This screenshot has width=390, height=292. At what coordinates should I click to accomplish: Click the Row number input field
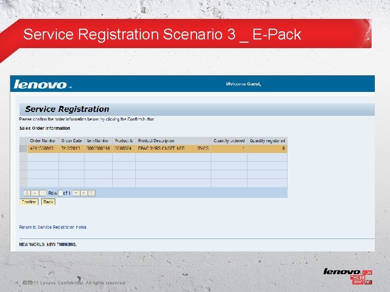coord(60,193)
